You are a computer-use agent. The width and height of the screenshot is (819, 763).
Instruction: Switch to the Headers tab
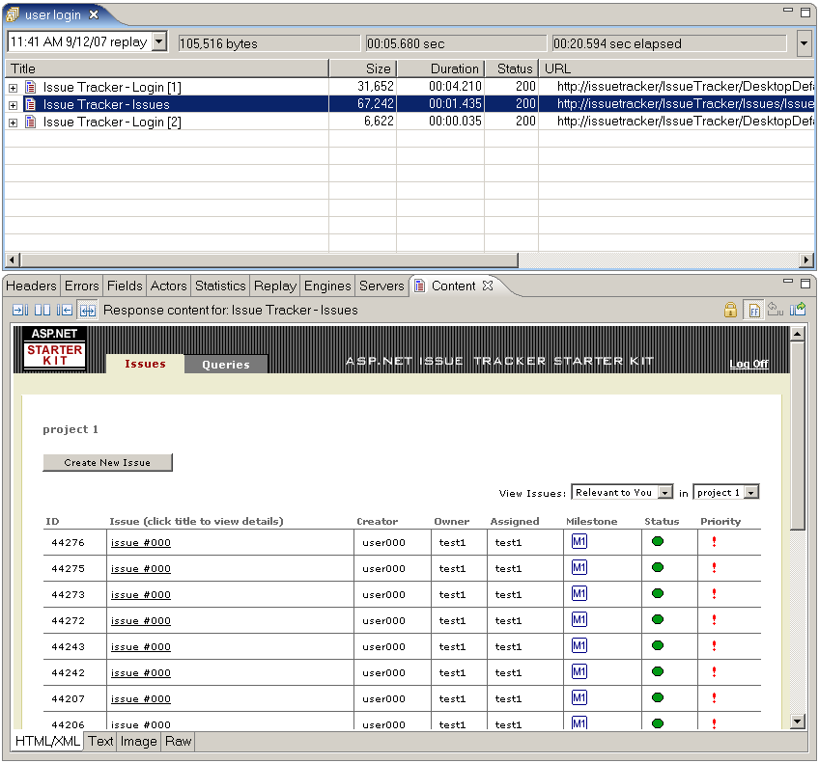tap(31, 286)
